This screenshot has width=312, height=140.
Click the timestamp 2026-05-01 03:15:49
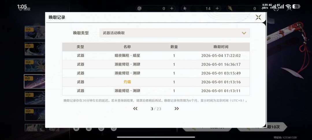click(x=221, y=73)
